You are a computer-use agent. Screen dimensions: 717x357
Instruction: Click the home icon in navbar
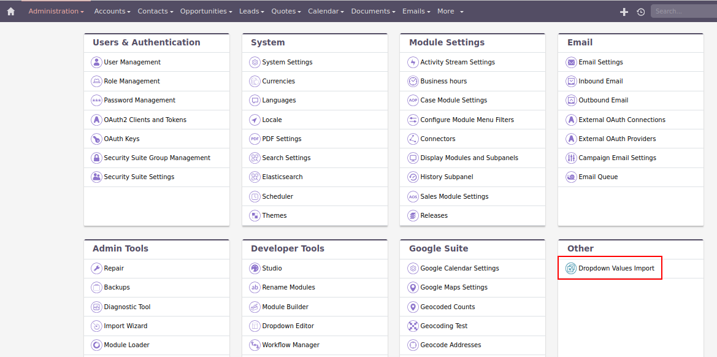pos(10,11)
